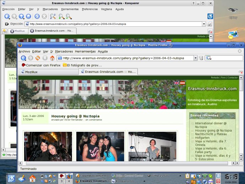The height and width of the screenshot is (184, 245).
Task: Click the 'Housey going @ Nu:topia' post title
Action: 75,116
